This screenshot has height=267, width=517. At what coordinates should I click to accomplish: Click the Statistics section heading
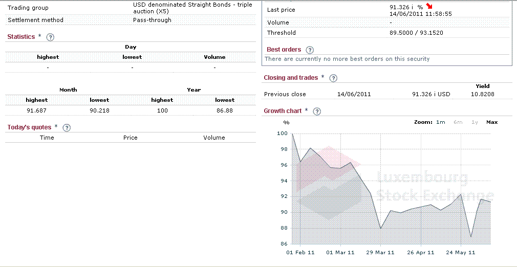pyautogui.click(x=21, y=37)
